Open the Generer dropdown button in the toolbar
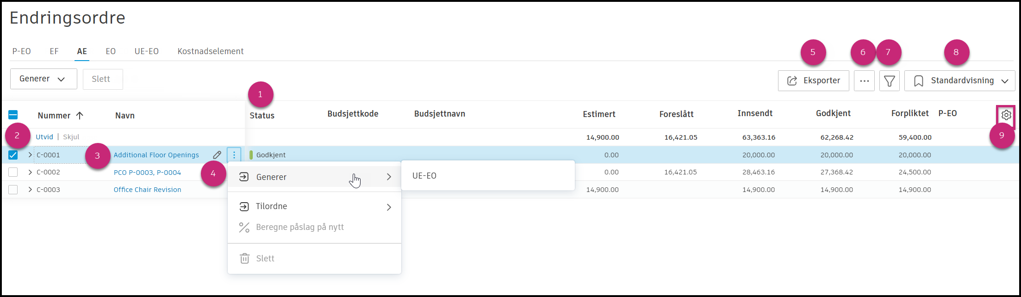The image size is (1021, 297). [44, 79]
